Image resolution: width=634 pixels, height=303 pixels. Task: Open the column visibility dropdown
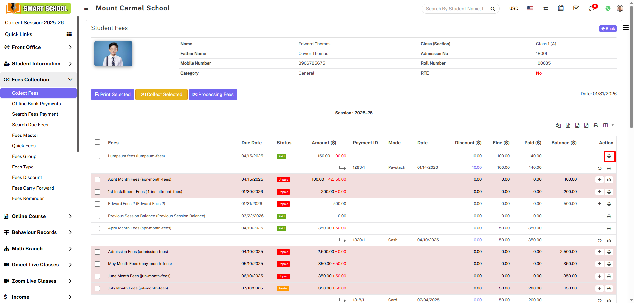click(607, 125)
